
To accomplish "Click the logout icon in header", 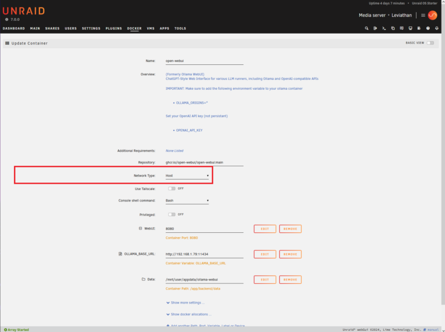I will [x=375, y=28].
